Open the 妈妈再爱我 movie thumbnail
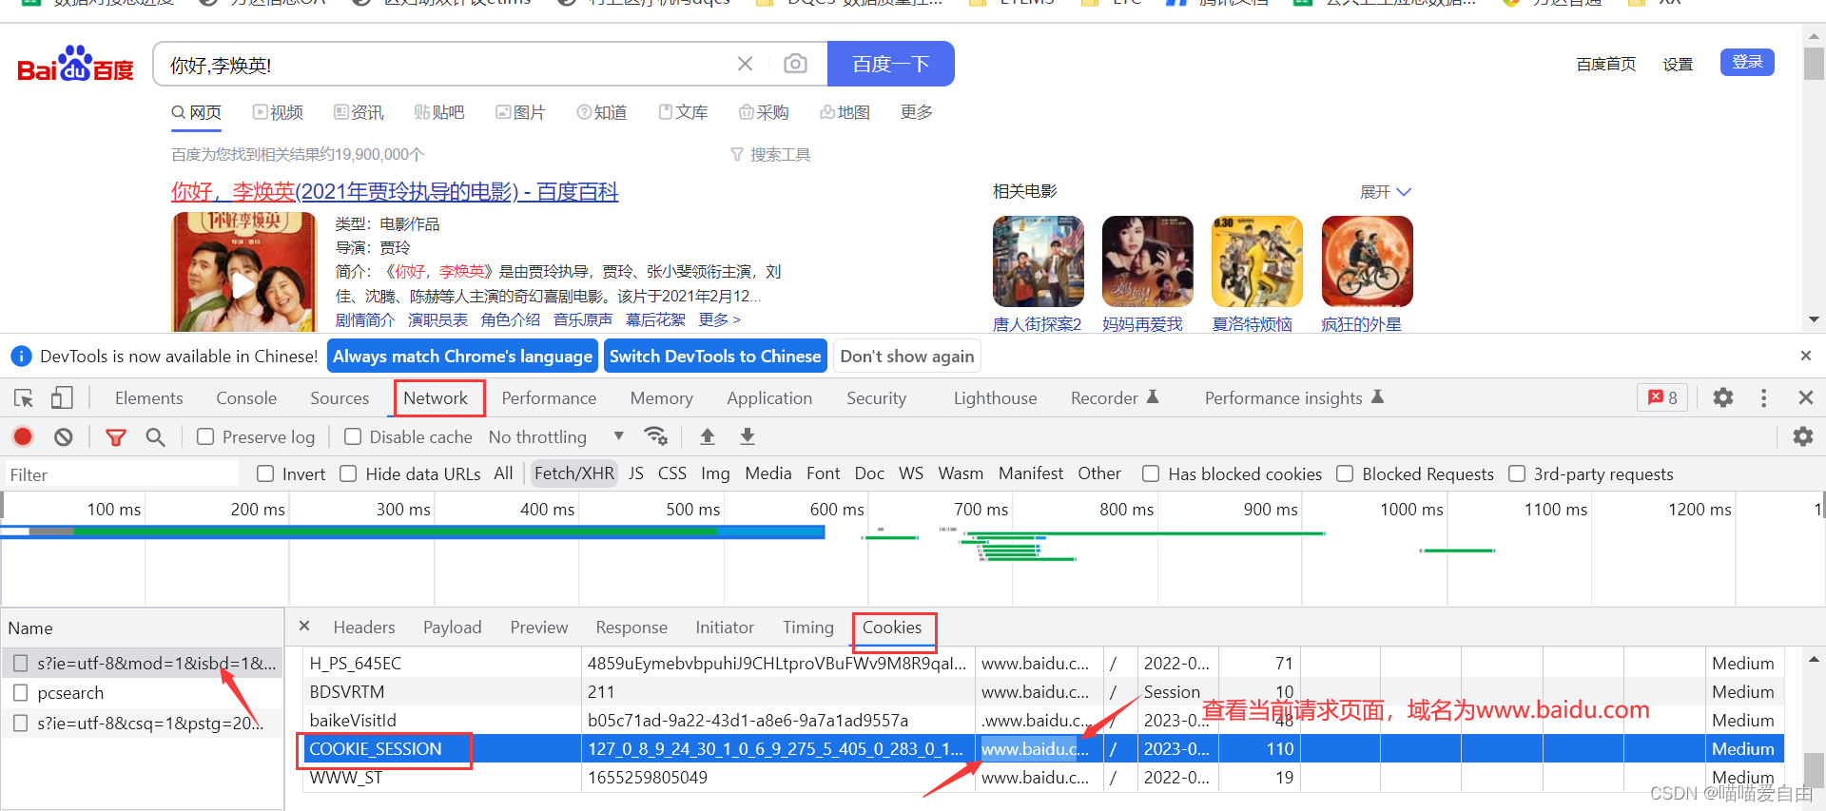This screenshot has width=1826, height=811. [x=1147, y=261]
